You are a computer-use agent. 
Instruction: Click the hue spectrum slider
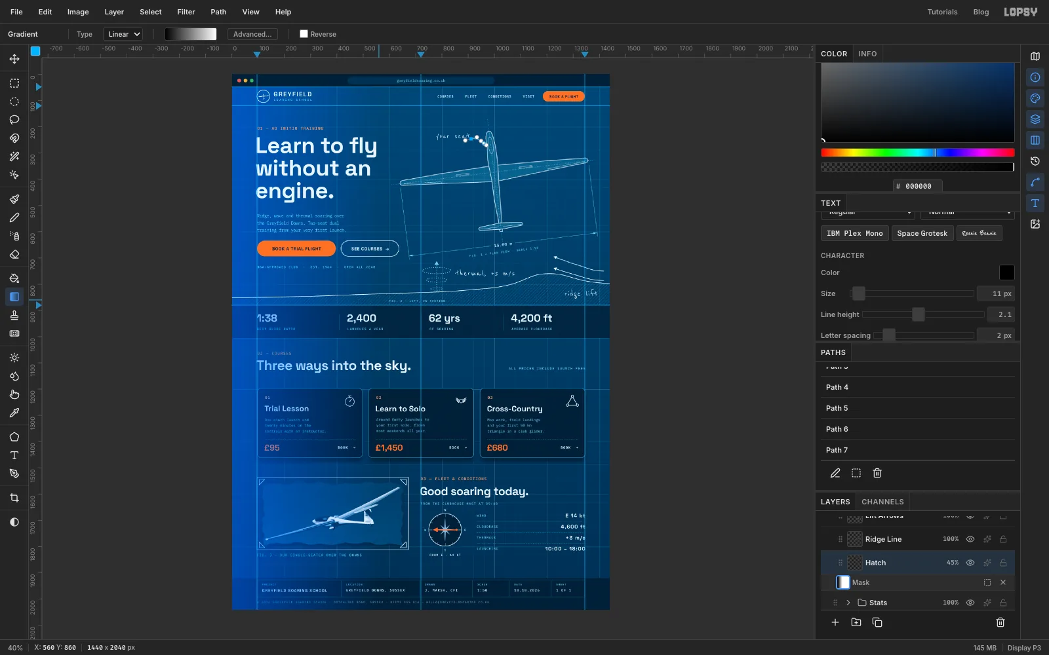[918, 153]
